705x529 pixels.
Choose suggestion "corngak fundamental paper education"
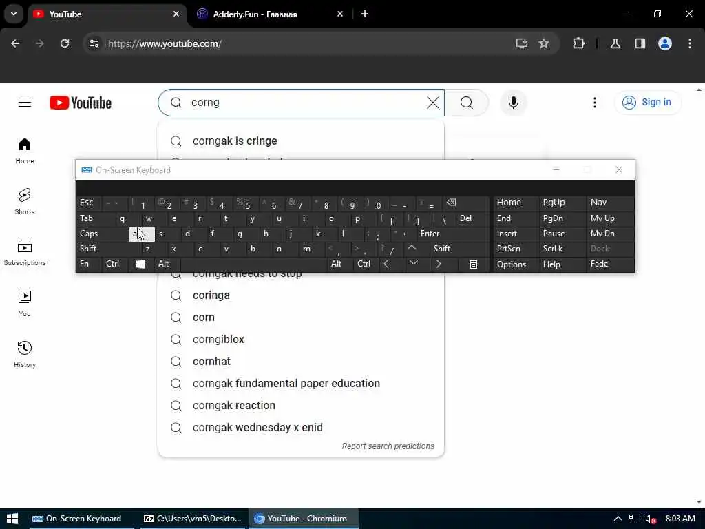pos(301,384)
